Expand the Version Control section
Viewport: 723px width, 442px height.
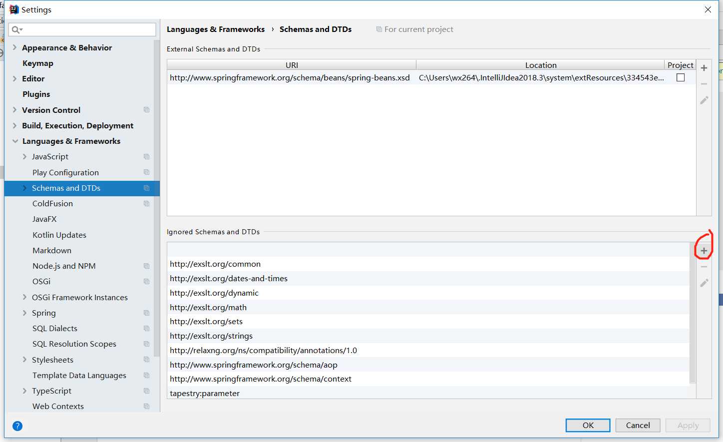(x=14, y=110)
